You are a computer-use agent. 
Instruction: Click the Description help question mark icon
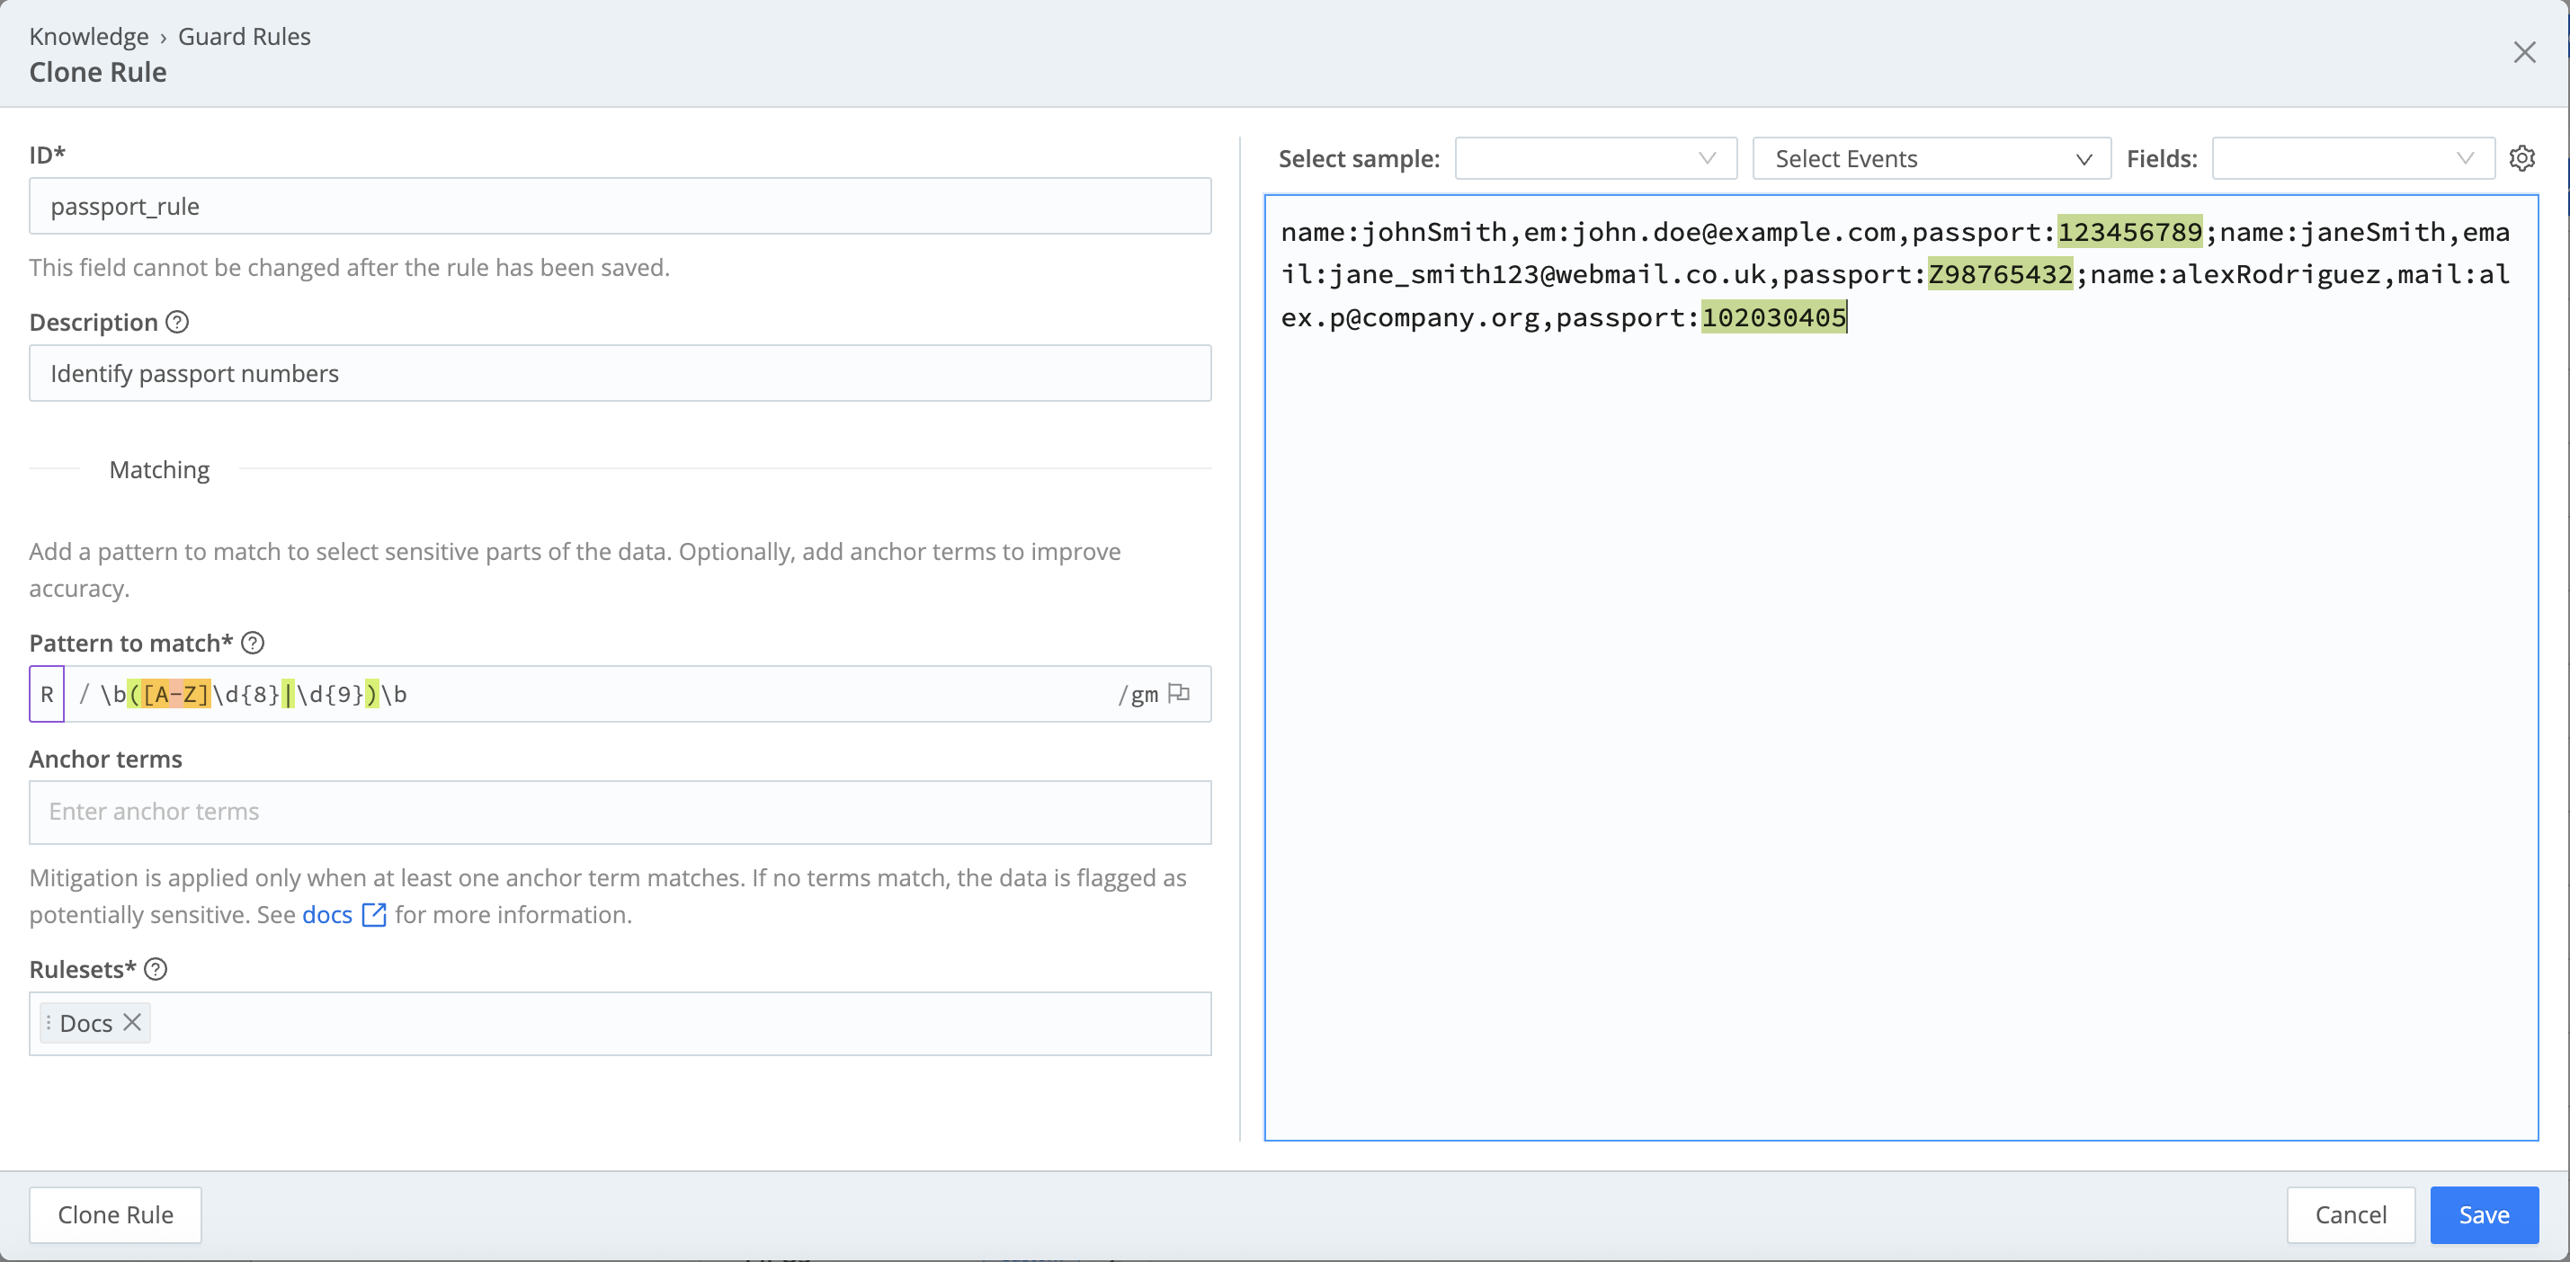(x=176, y=322)
